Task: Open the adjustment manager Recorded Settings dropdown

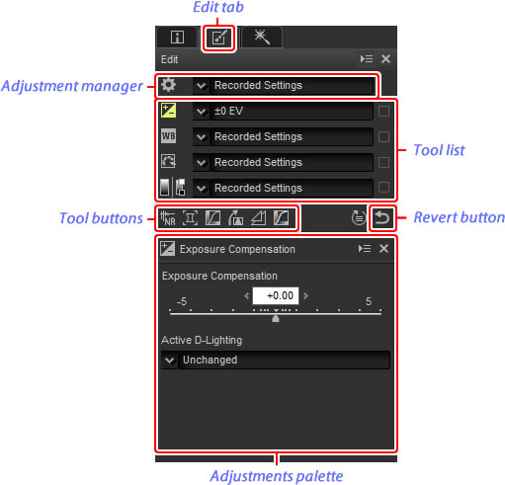Action: 284,86
